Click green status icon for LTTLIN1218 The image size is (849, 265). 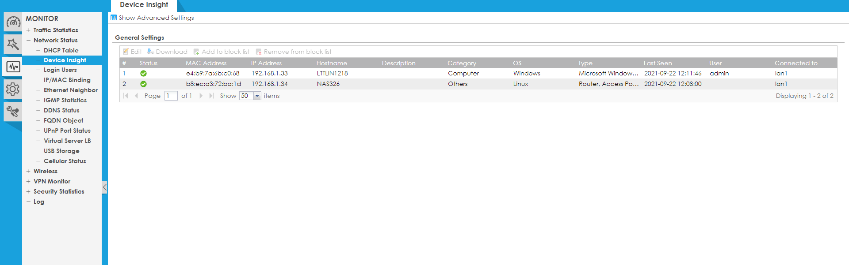pos(143,74)
